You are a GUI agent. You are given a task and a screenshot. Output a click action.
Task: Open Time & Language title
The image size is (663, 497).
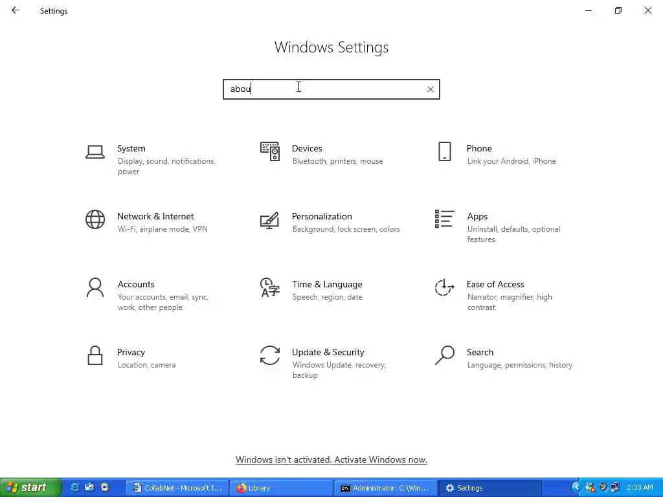327,285
